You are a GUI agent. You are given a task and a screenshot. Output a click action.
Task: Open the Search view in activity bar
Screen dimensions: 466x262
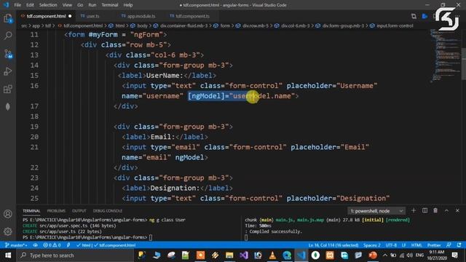[x=8, y=36]
